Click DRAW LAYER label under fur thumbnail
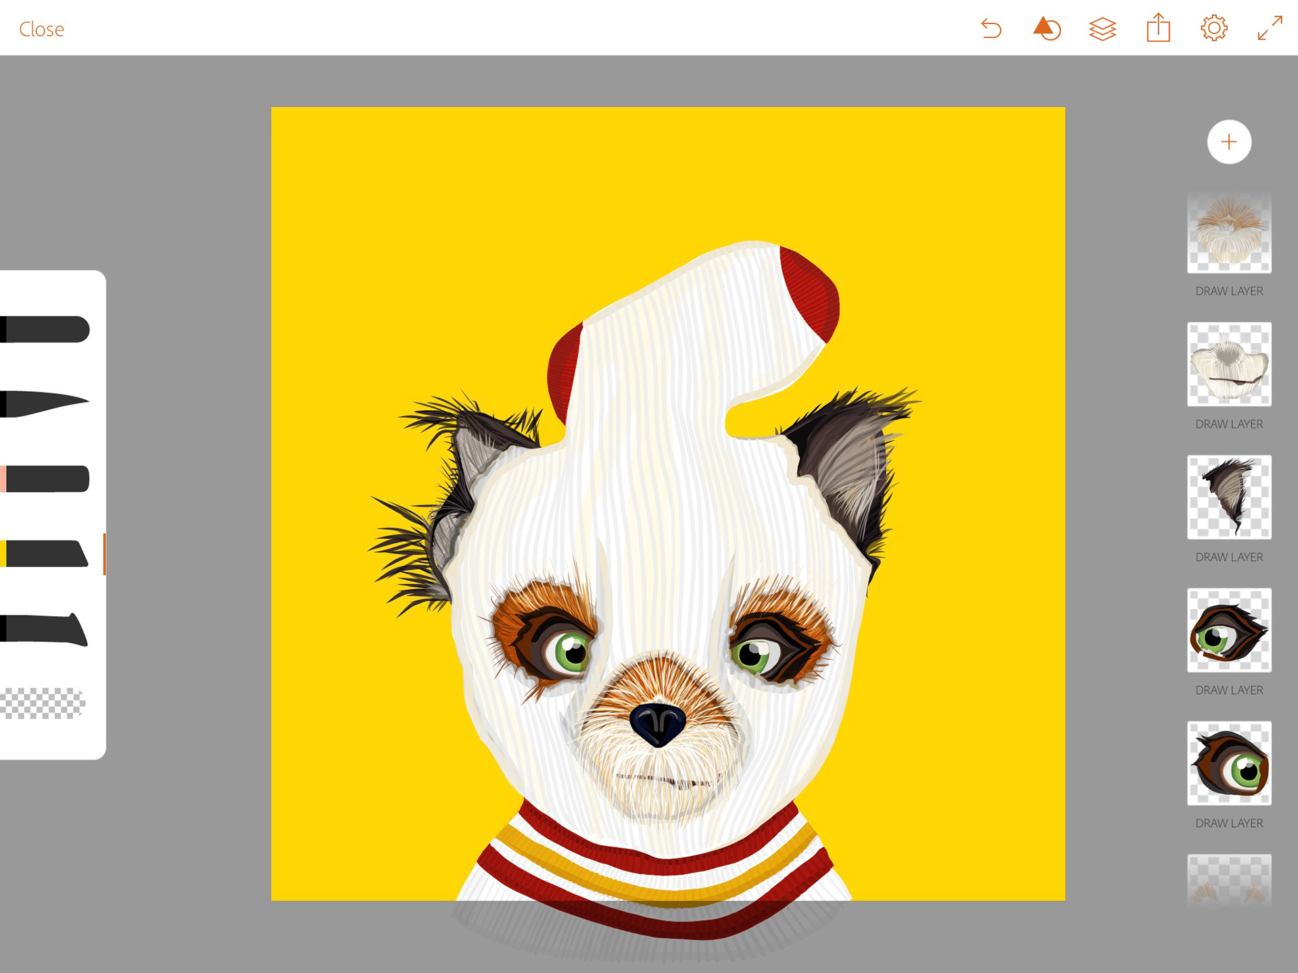The width and height of the screenshot is (1298, 973). [x=1229, y=291]
